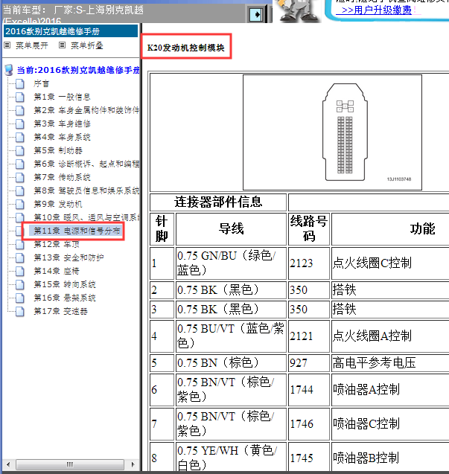Click wire cell 0.75 GN/BU (绿色/蓝色)
The height and width of the screenshot is (474, 449).
pyautogui.click(x=231, y=263)
